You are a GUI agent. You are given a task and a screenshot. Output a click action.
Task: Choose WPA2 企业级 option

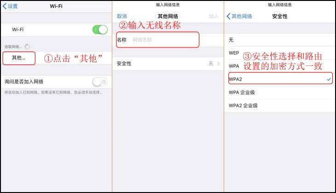coord(280,105)
